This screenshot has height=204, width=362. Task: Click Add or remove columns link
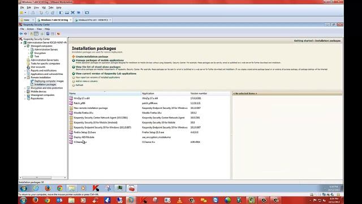coord(87,82)
